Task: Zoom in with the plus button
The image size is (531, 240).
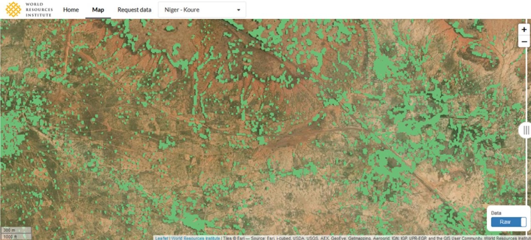Action: [524, 30]
